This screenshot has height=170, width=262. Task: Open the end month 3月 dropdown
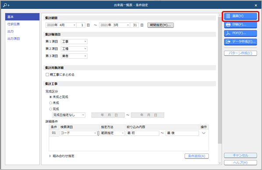114,25
